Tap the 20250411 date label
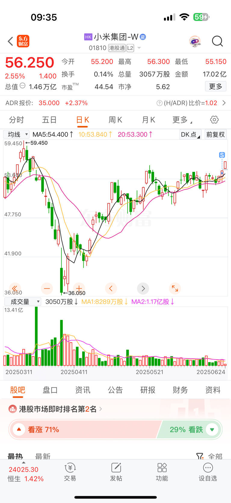This screenshot has height=503, width=231. pyautogui.click(x=74, y=372)
